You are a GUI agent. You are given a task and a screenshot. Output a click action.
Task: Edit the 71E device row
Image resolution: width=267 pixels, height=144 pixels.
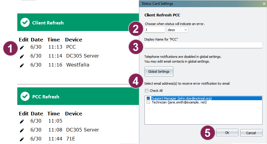22,139
